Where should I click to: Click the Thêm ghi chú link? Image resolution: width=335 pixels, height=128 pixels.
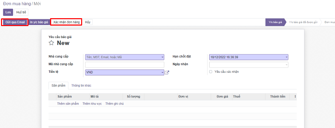(x=114, y=104)
